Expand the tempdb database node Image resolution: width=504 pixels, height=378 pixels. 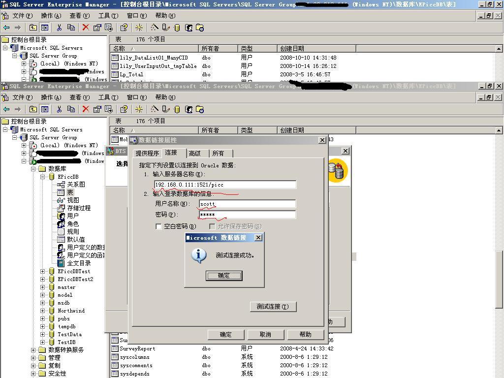[42, 327]
